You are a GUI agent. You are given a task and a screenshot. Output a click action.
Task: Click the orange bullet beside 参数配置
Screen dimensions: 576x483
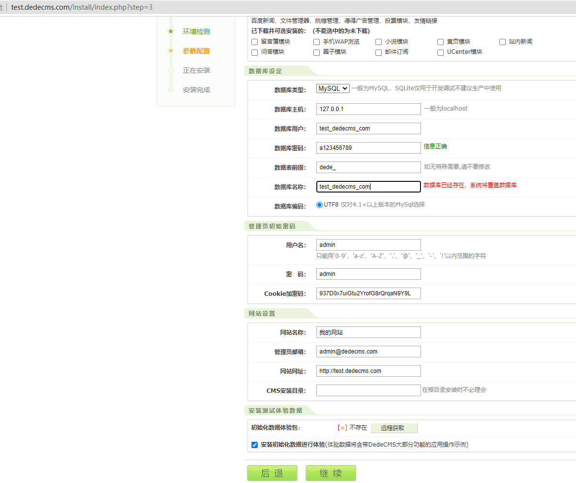tap(171, 51)
